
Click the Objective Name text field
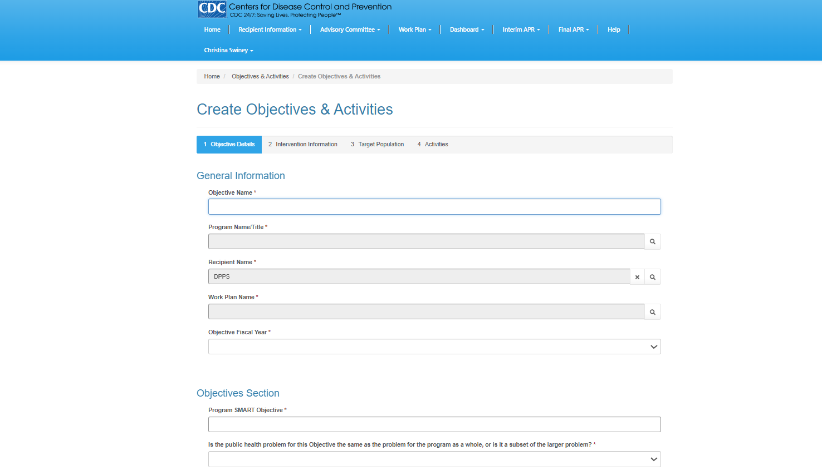(434, 207)
